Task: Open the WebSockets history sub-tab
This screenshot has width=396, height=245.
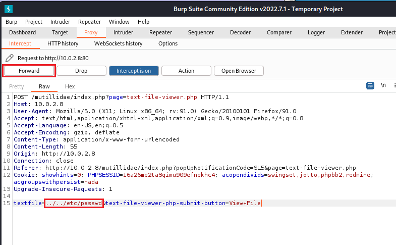Action: click(x=118, y=43)
